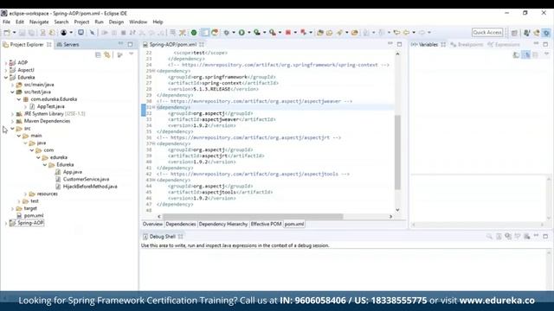The height and width of the screenshot is (311, 554).
Task: Close the Spring-AOP/pom.xml editor tab
Action: pos(202,44)
